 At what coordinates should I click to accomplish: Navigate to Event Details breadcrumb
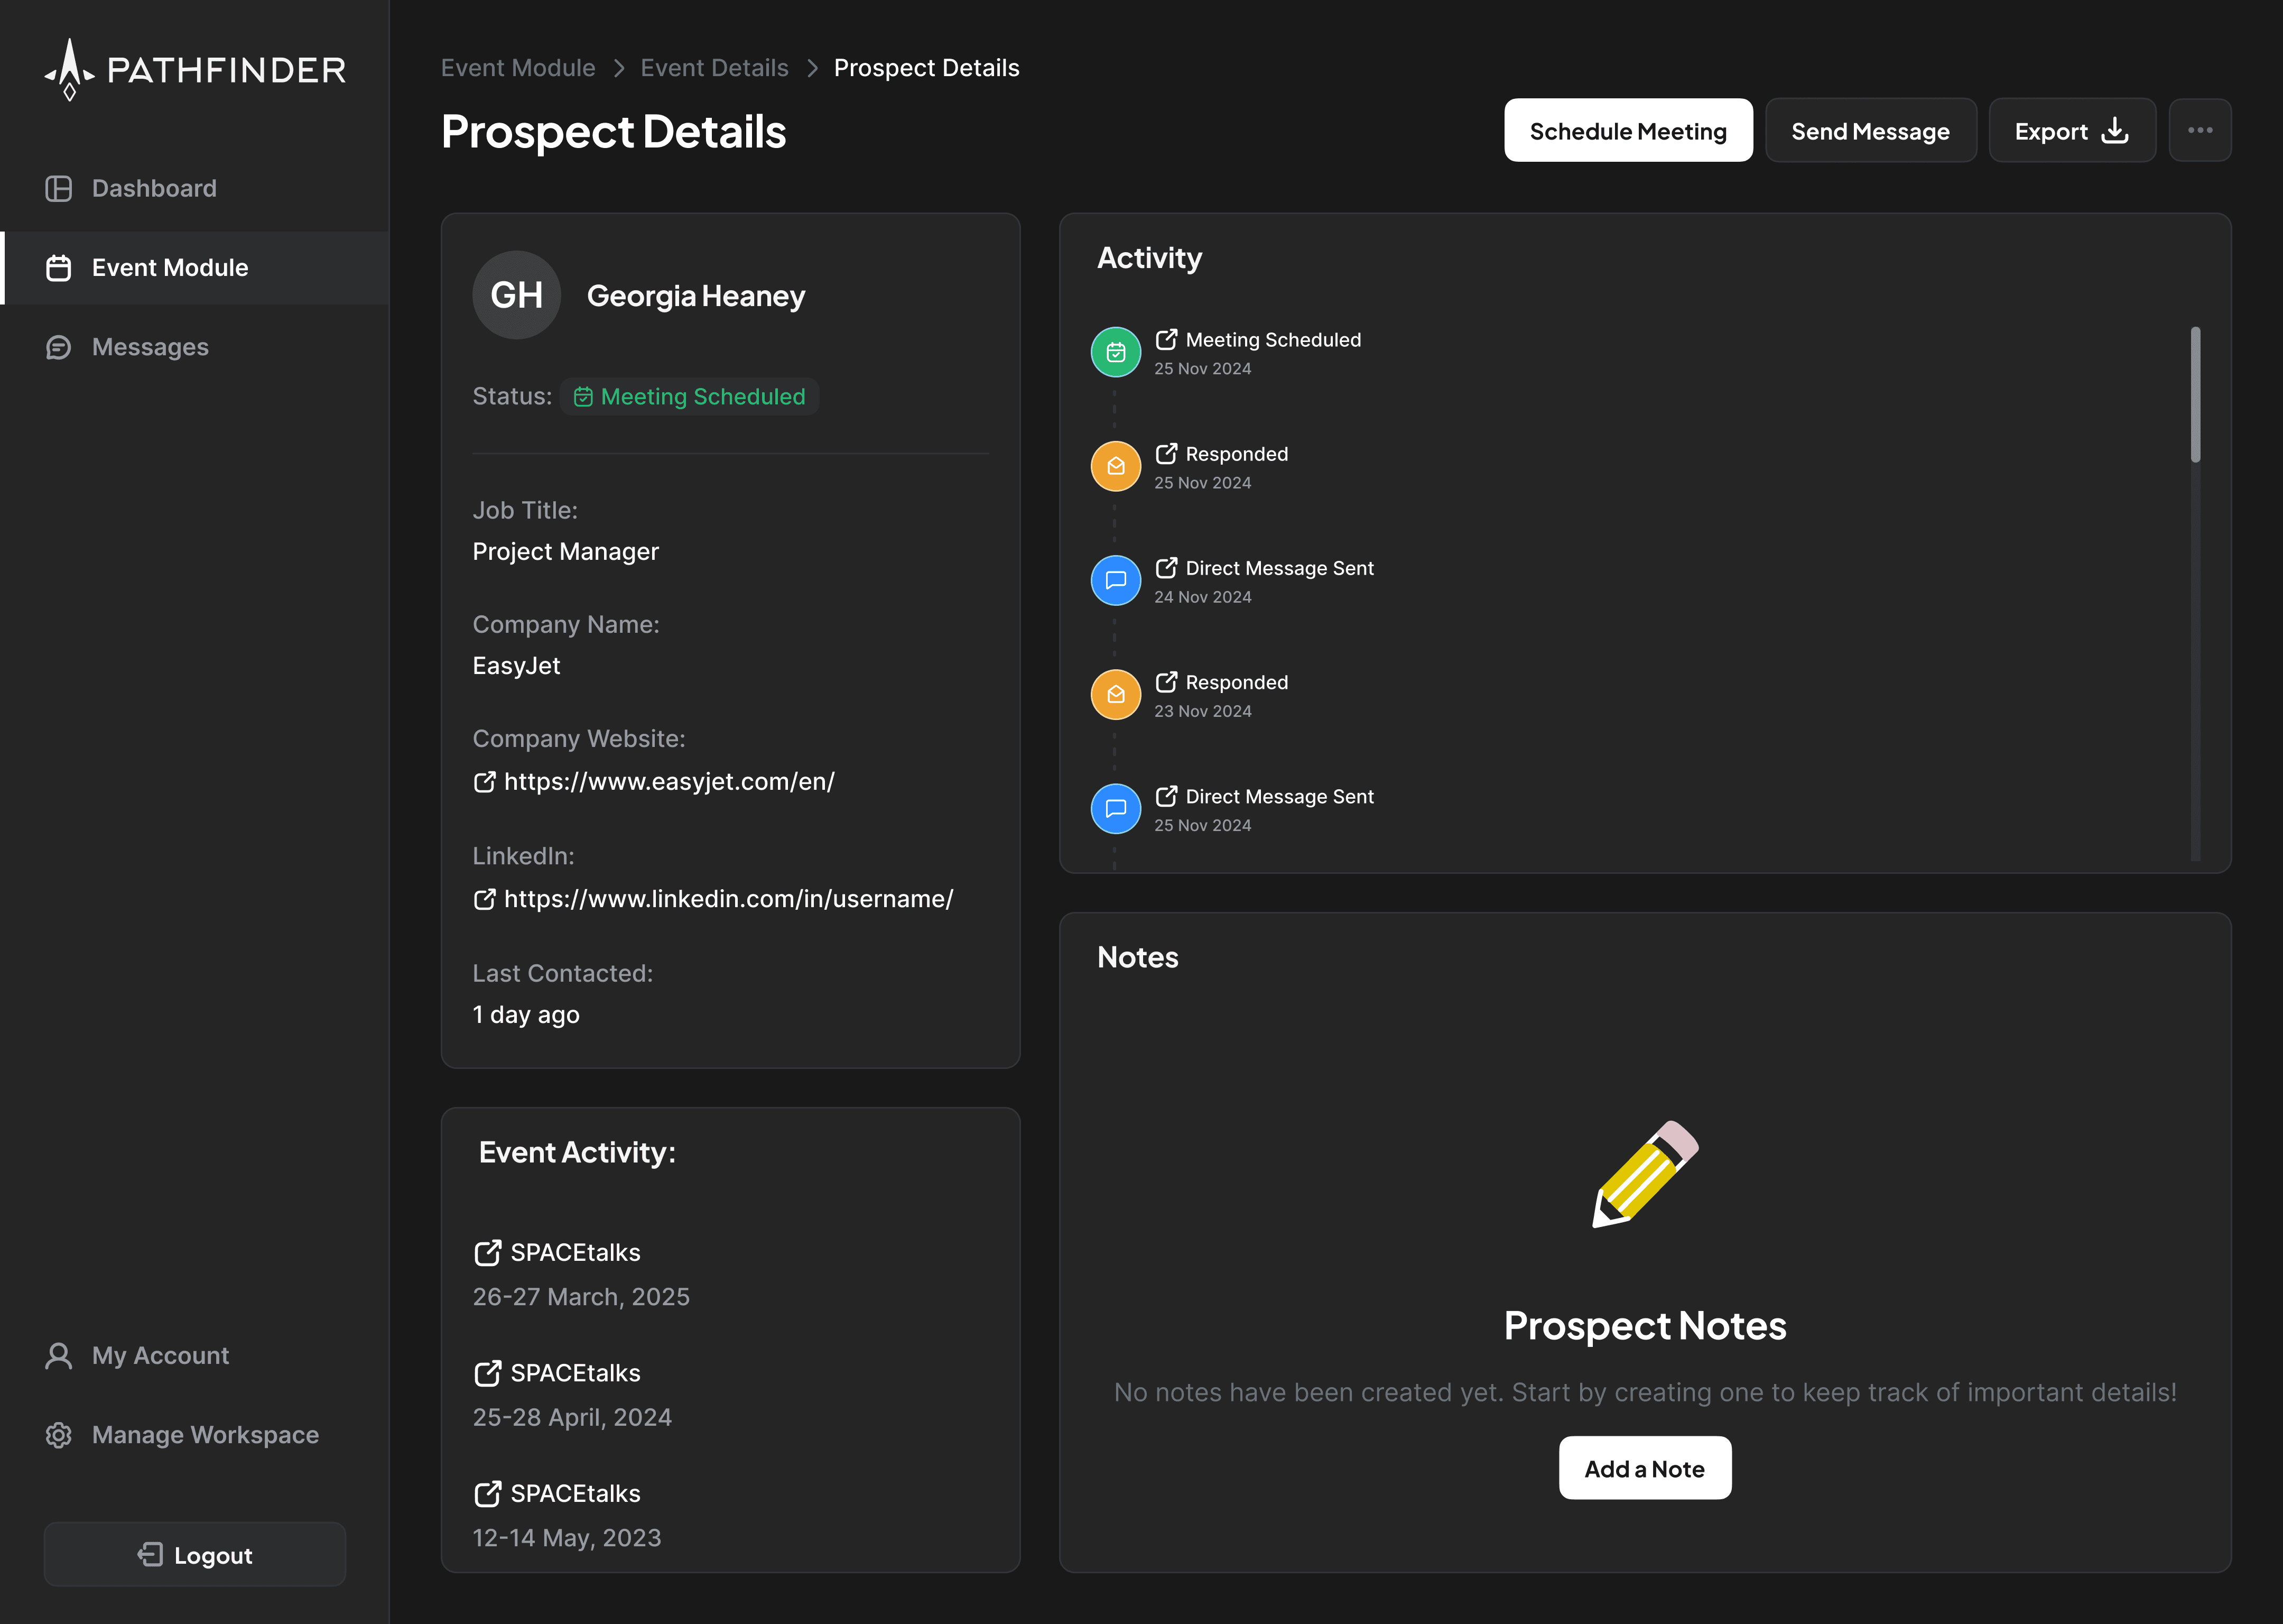(x=713, y=68)
